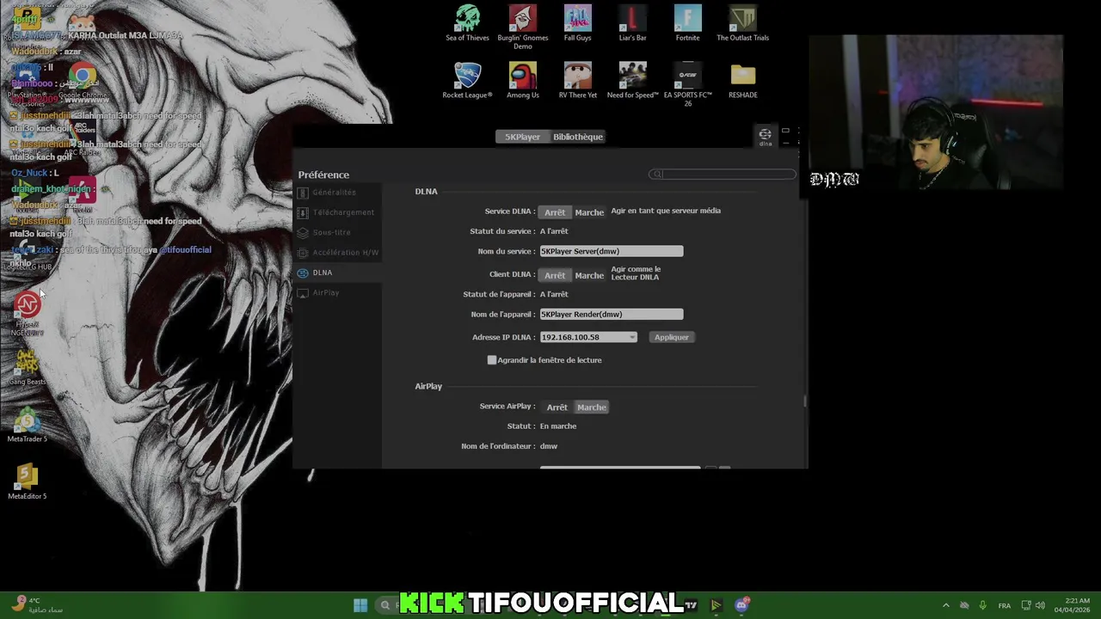This screenshot has width=1101, height=619.
Task: Launch Rocket League desktop shortcut
Action: coord(468,80)
